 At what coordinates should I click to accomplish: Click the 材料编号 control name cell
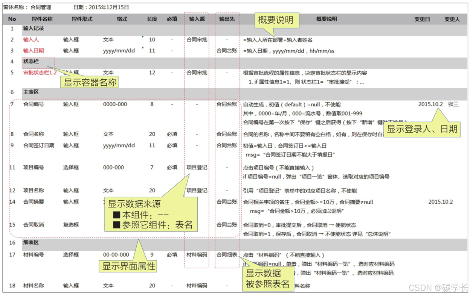34,254
